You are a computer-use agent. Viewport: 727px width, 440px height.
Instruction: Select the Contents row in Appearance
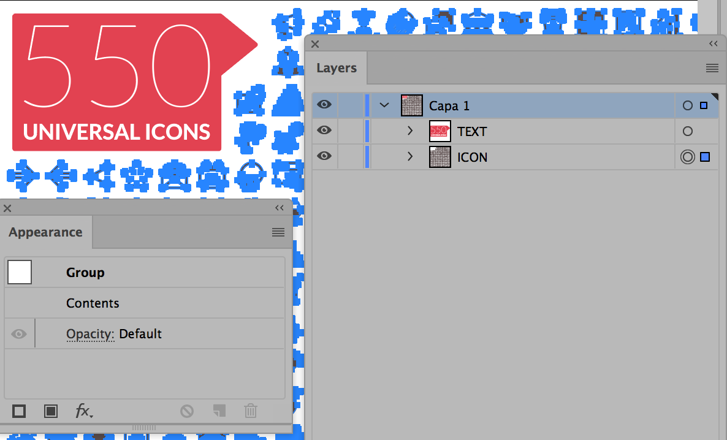145,303
